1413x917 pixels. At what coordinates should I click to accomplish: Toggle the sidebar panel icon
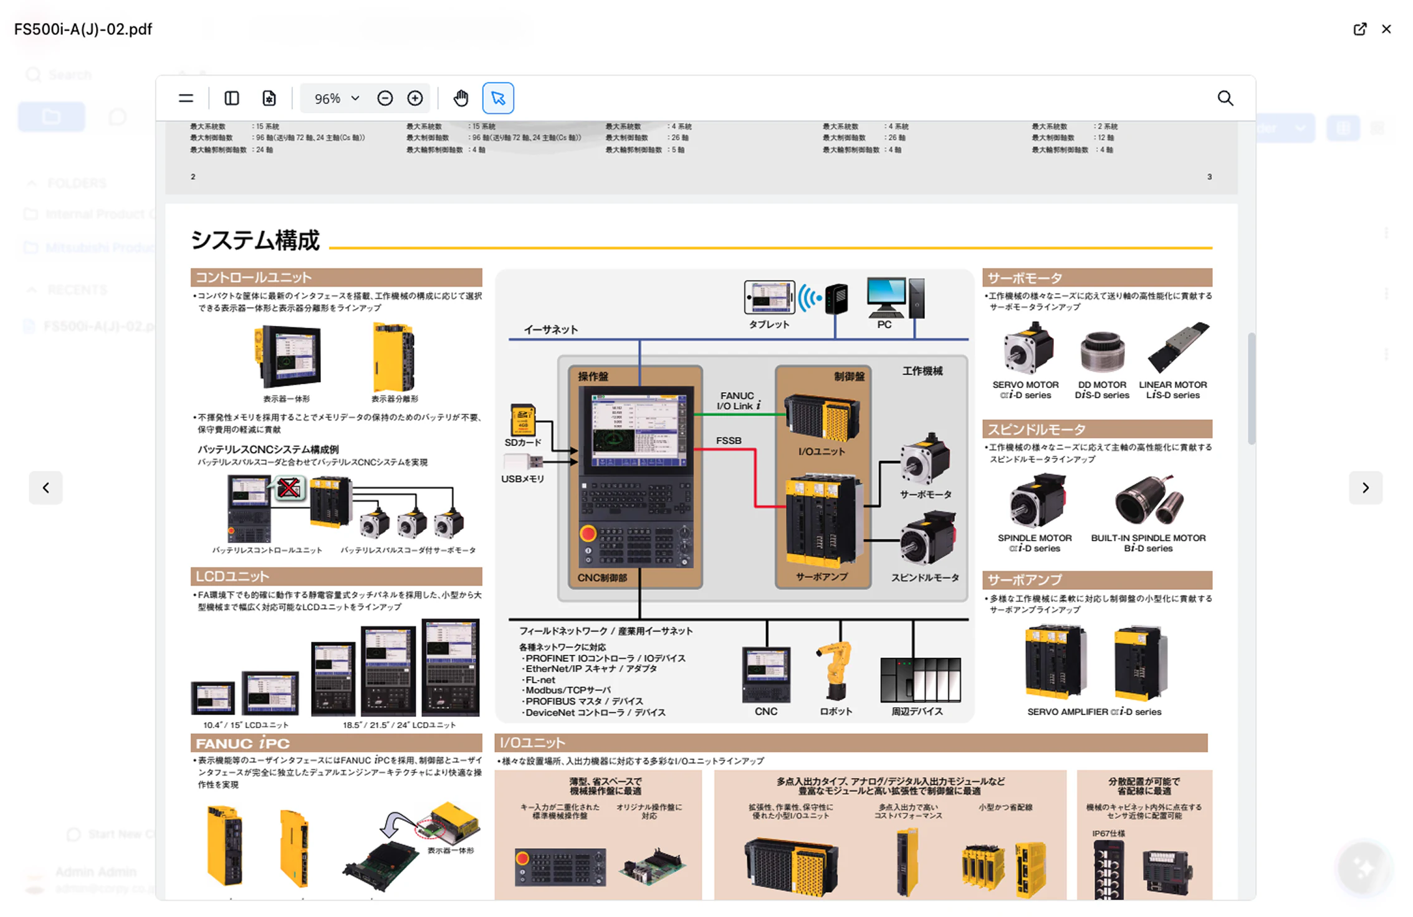(232, 98)
